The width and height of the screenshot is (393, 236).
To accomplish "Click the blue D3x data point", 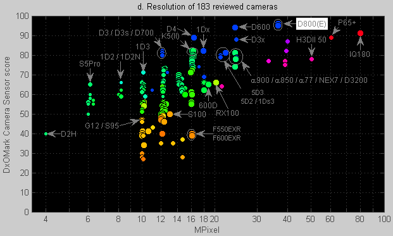I will 236,40.
